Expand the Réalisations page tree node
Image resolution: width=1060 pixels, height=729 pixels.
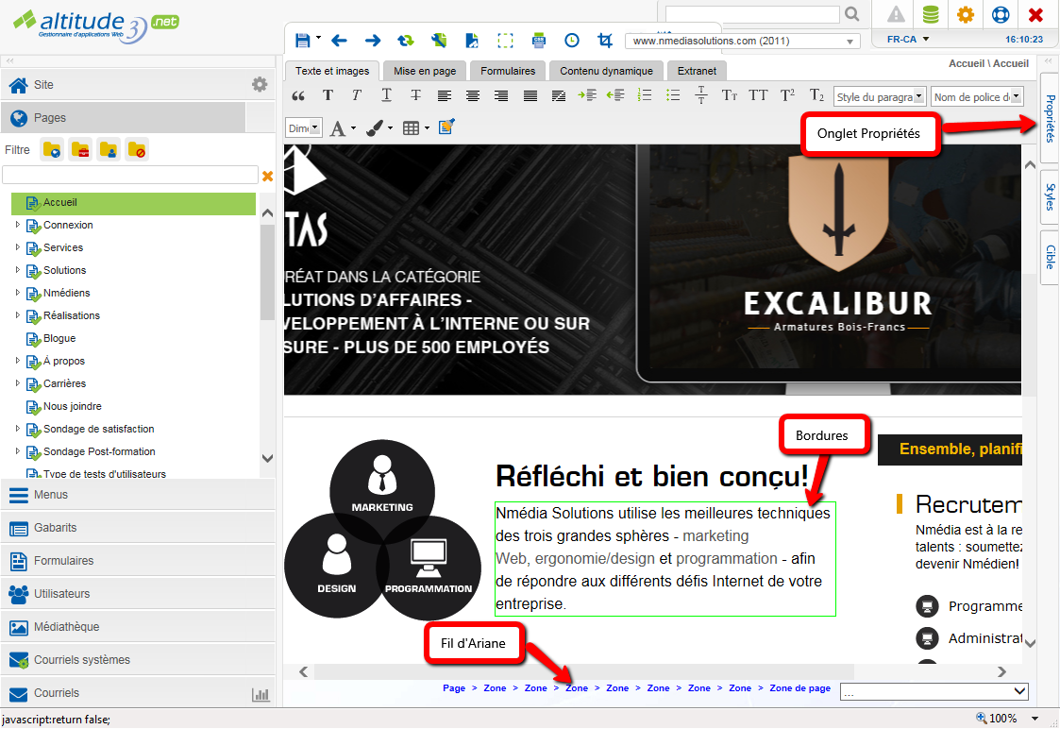pyautogui.click(x=18, y=315)
